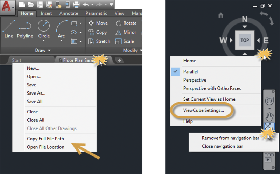Click the Mirror tool in Modify panel

(126, 32)
